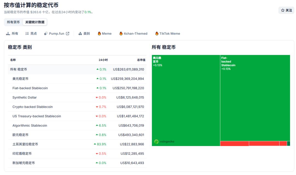296x175 pixels.
Task: Open the Synthetic Dollar category link
Action: pyautogui.click(x=24, y=97)
